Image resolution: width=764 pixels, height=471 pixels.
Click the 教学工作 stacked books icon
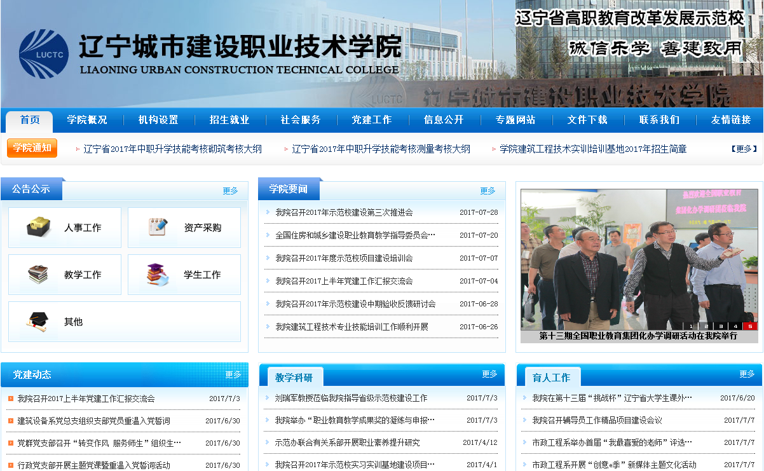pyautogui.click(x=39, y=275)
